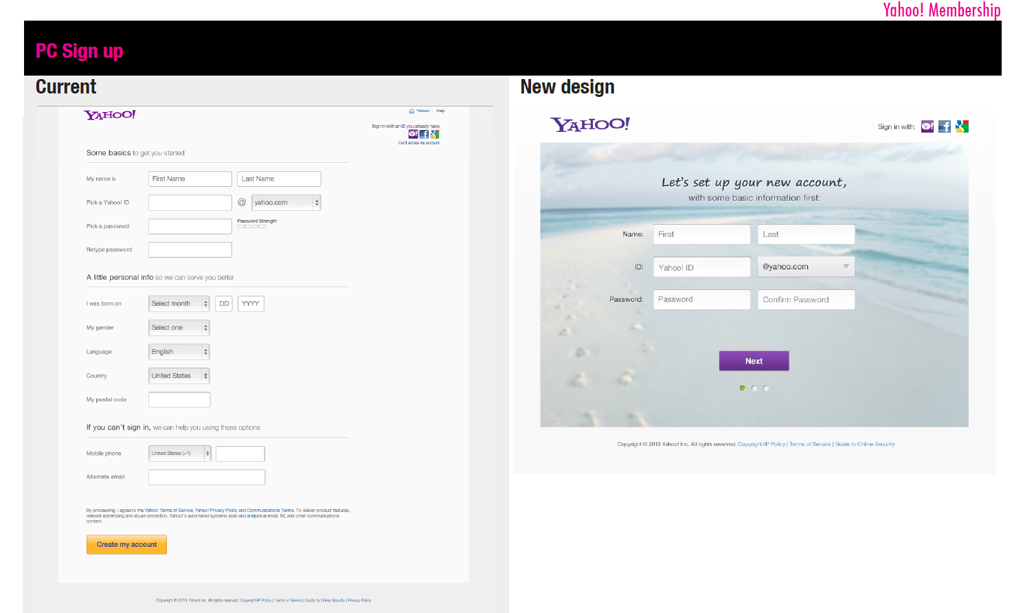Open Privacy Policy link in Current footer
1025x613 pixels.
pyautogui.click(x=359, y=601)
